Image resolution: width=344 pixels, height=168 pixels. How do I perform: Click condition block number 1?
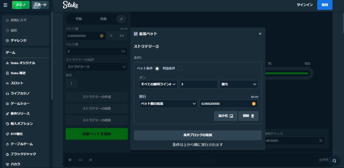[71, 84]
